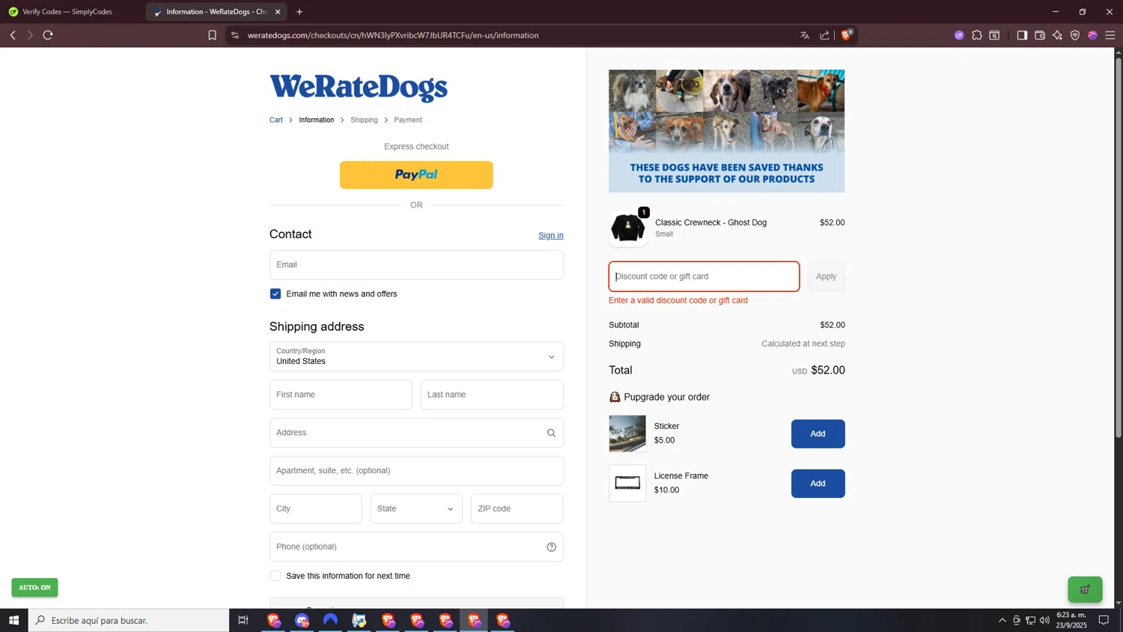1123x632 pixels.
Task: Click the phone help question icon
Action: [x=551, y=547]
